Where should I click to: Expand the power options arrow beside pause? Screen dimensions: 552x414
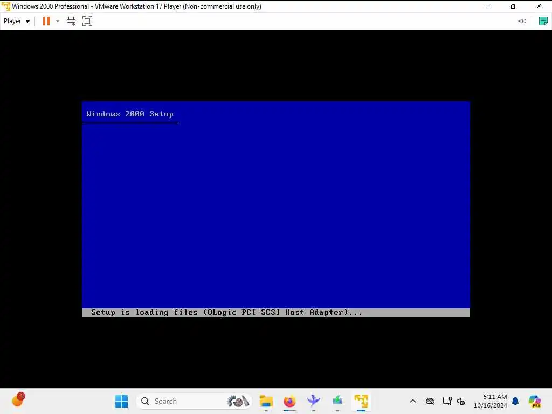[x=58, y=21]
